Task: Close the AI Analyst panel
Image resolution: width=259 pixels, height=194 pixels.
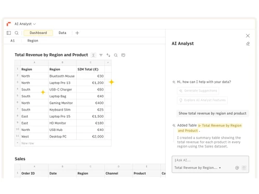Action: coord(248,36)
